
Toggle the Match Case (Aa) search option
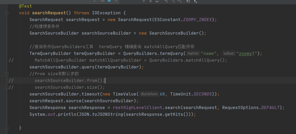[102, 1]
